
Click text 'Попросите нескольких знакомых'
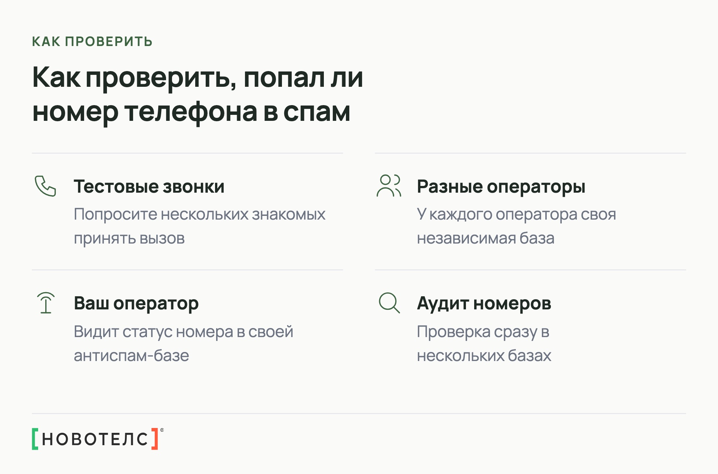pyautogui.click(x=199, y=215)
